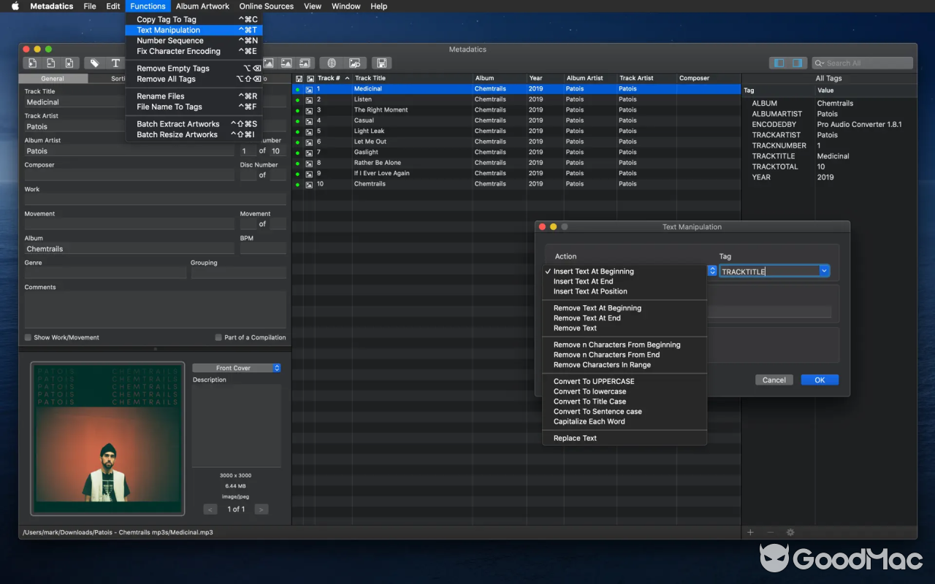Screen dimensions: 935x584
Task: Open the Action selector in Text Manipulation
Action: (625, 271)
